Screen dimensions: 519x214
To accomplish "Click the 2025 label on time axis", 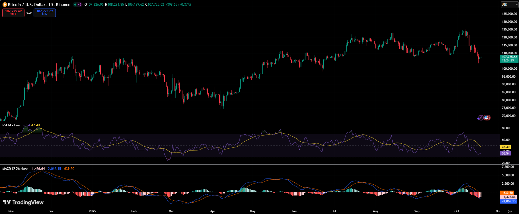I will pos(92,211).
